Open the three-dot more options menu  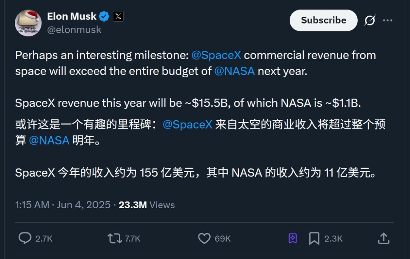click(388, 20)
